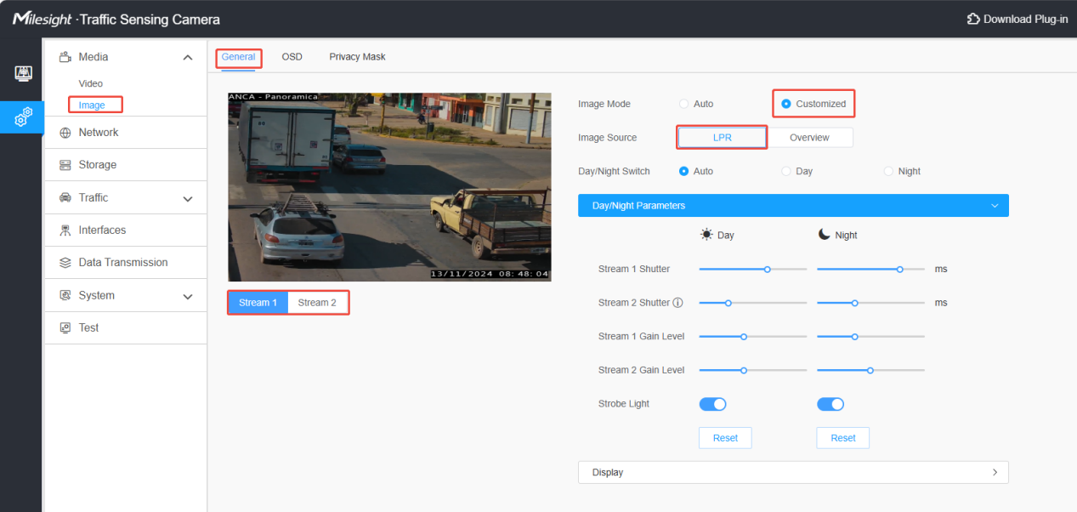Click the Interfaces icon in the menu
The image size is (1077, 512).
(65, 230)
